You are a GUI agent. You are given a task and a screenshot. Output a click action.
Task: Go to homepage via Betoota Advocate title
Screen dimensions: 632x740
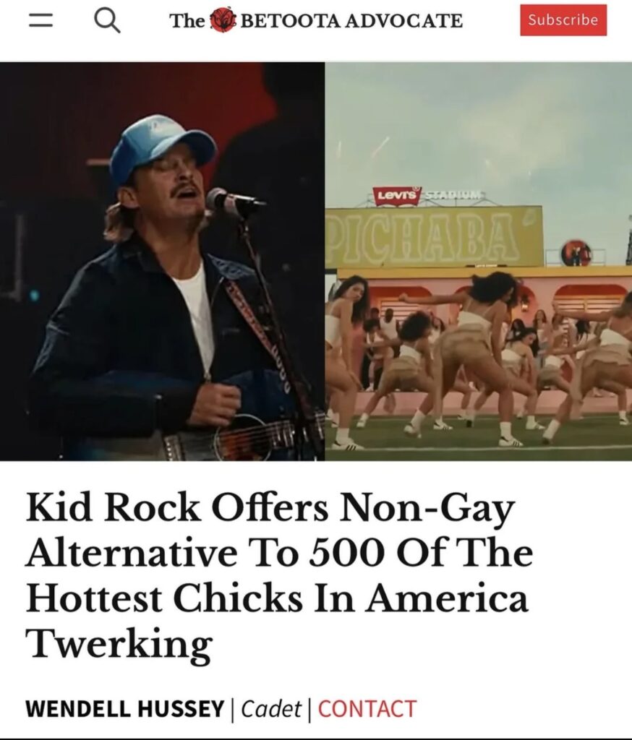[x=316, y=20]
